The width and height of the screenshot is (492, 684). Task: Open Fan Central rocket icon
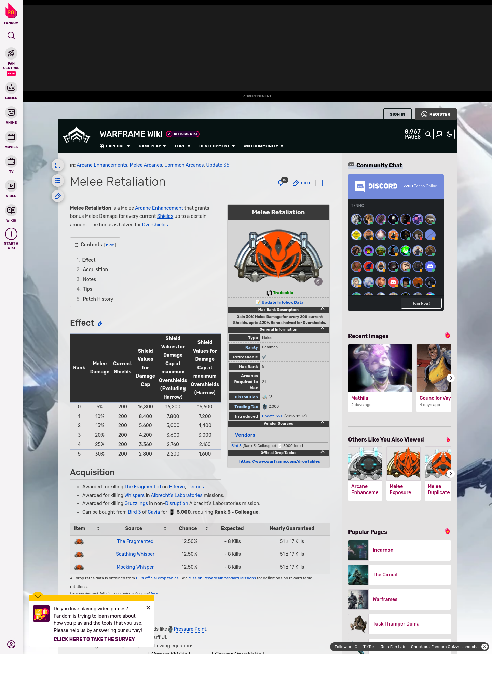tap(11, 53)
